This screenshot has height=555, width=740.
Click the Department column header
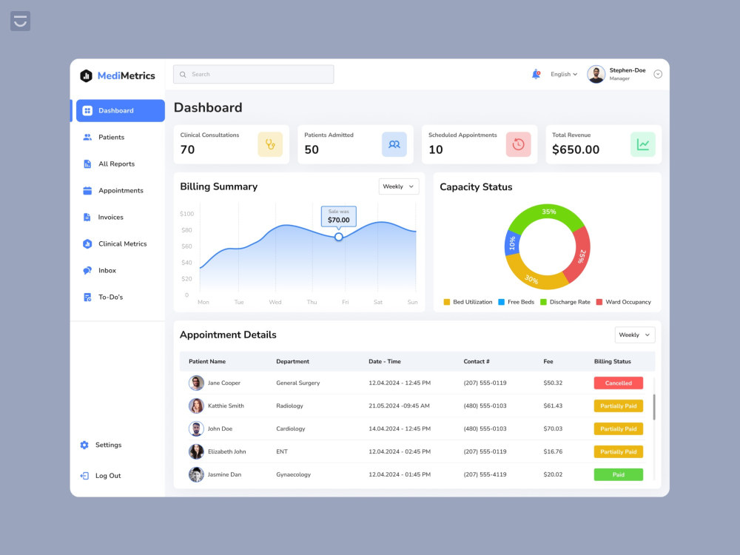(292, 362)
